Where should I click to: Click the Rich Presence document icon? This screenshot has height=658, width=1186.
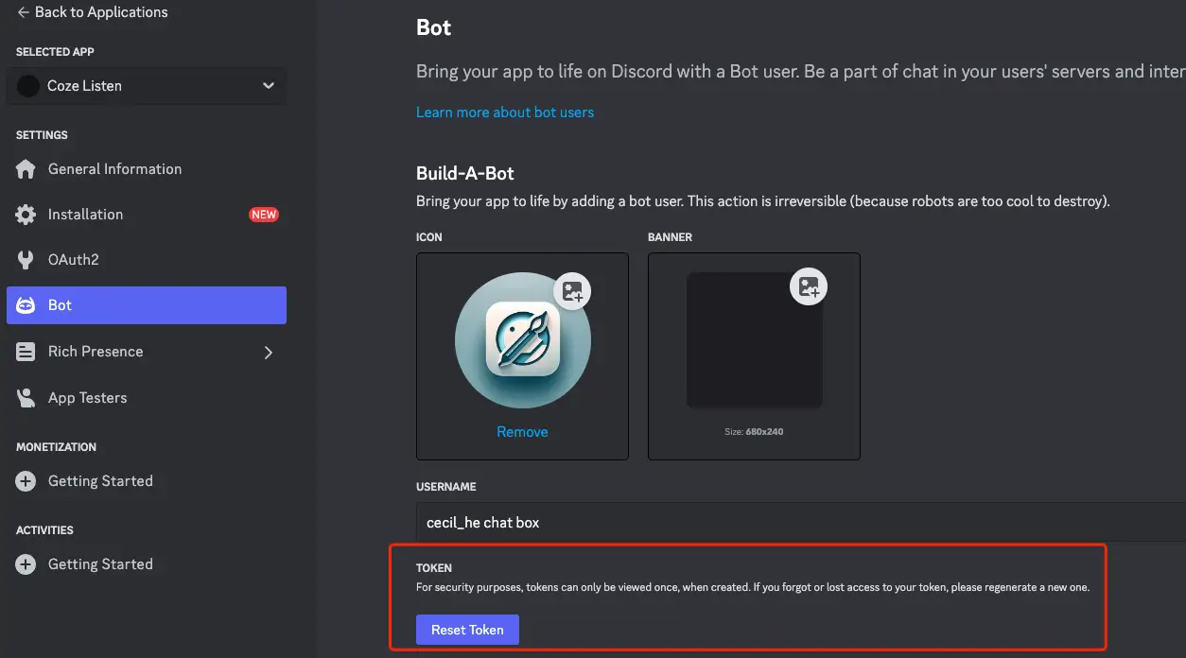tap(26, 352)
